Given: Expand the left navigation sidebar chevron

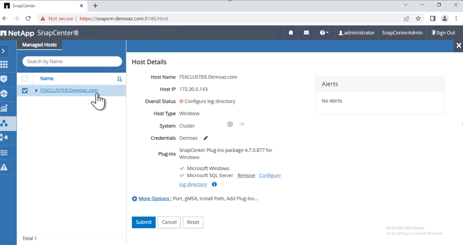Looking at the screenshot, I should (4, 51).
